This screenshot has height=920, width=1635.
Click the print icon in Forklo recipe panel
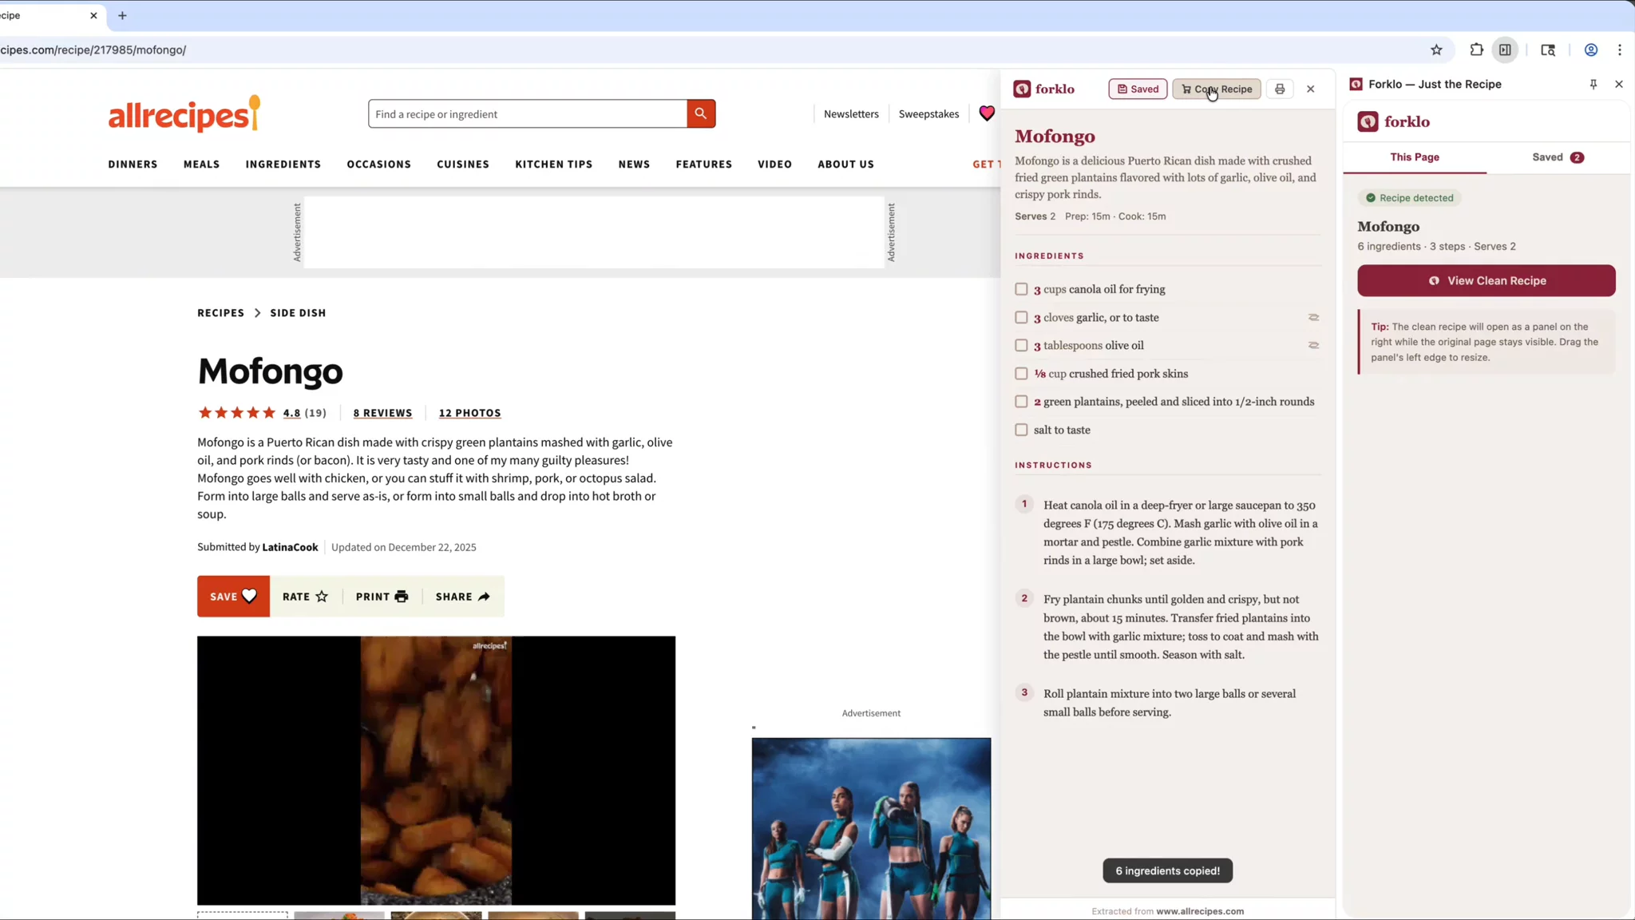(1280, 89)
